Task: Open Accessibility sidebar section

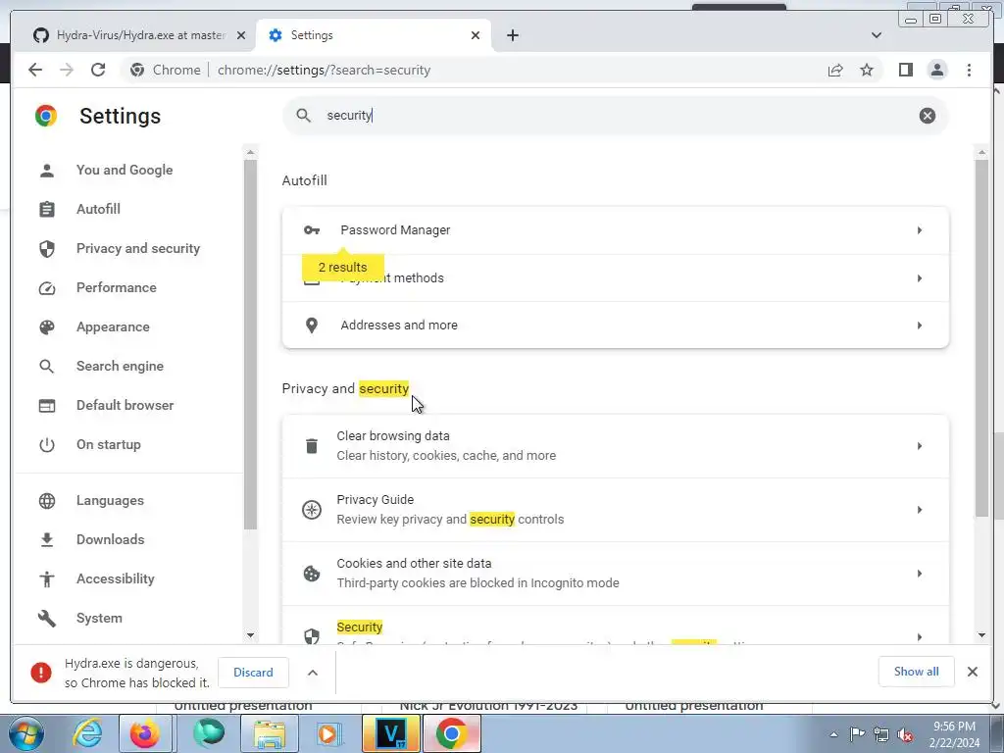Action: point(116,578)
